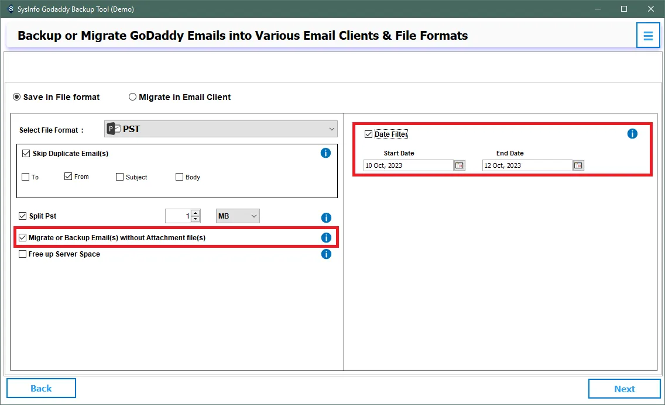Uncheck the From duplicate criterion checkbox

[x=68, y=176]
